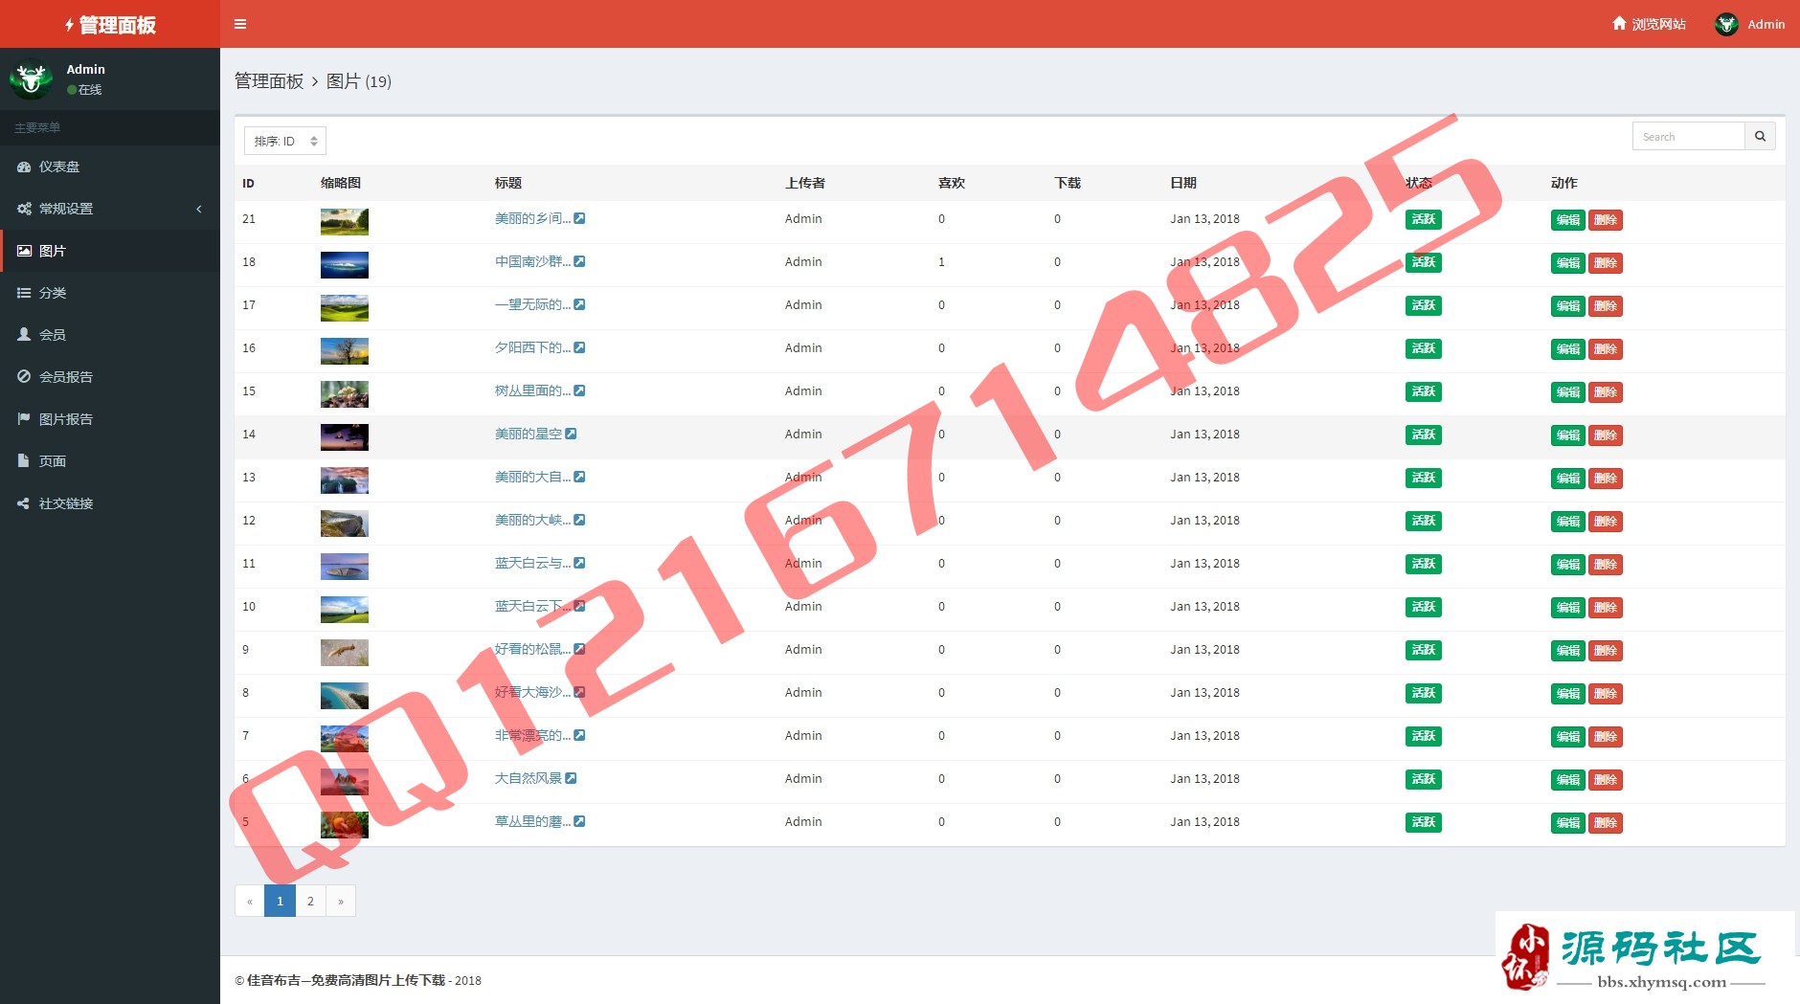Click the search magnifier button
Screen dimensions: 1800x1004
tap(1760, 136)
